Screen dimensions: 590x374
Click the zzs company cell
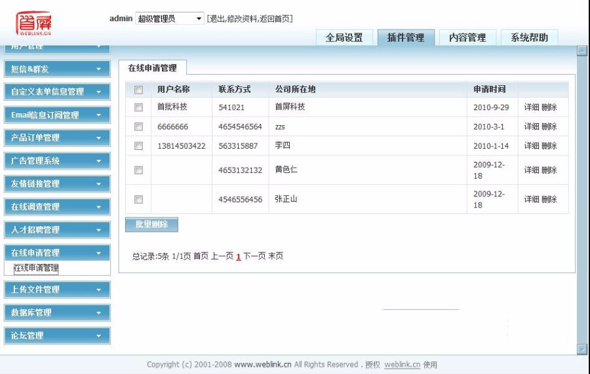280,127
